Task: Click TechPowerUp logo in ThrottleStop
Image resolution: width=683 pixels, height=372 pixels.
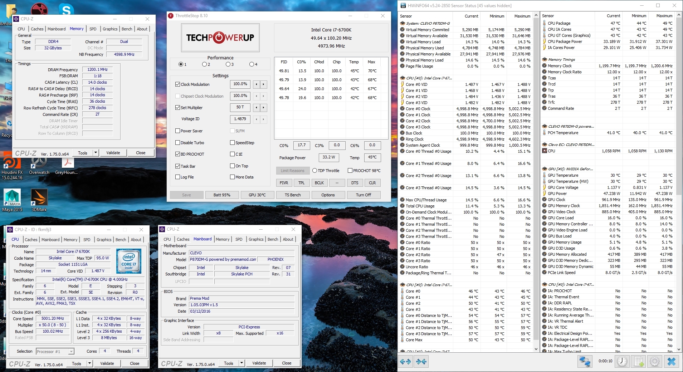Action: (x=220, y=38)
